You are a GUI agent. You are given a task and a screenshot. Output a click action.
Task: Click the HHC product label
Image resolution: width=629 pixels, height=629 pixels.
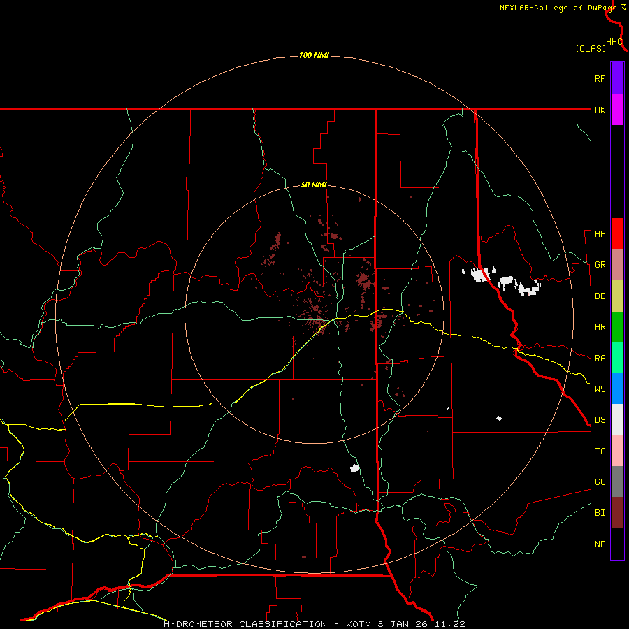614,42
